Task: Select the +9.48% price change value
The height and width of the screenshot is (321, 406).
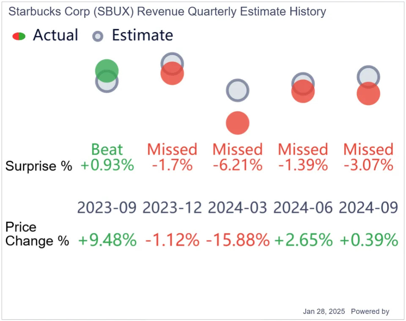Action: [x=107, y=240]
